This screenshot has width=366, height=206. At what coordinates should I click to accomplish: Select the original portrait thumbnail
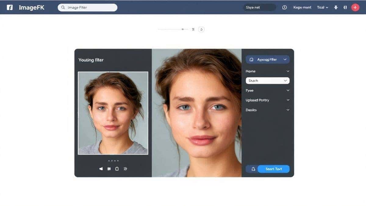(x=113, y=113)
